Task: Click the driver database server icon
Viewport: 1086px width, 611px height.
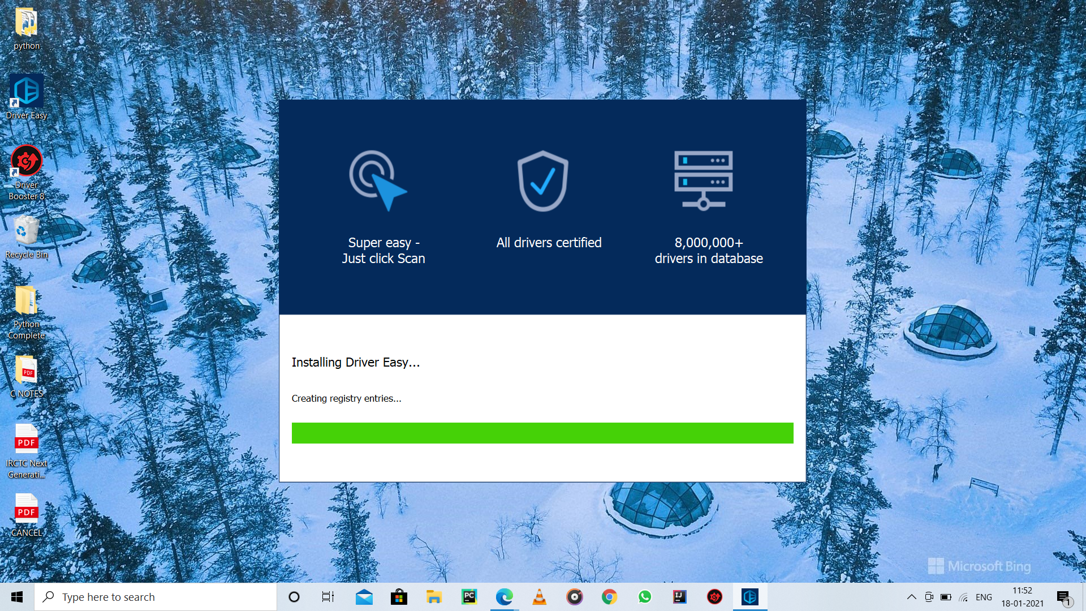Action: (x=703, y=180)
